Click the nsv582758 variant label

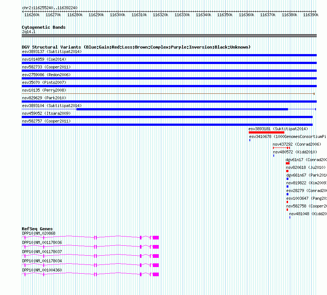point(306,206)
